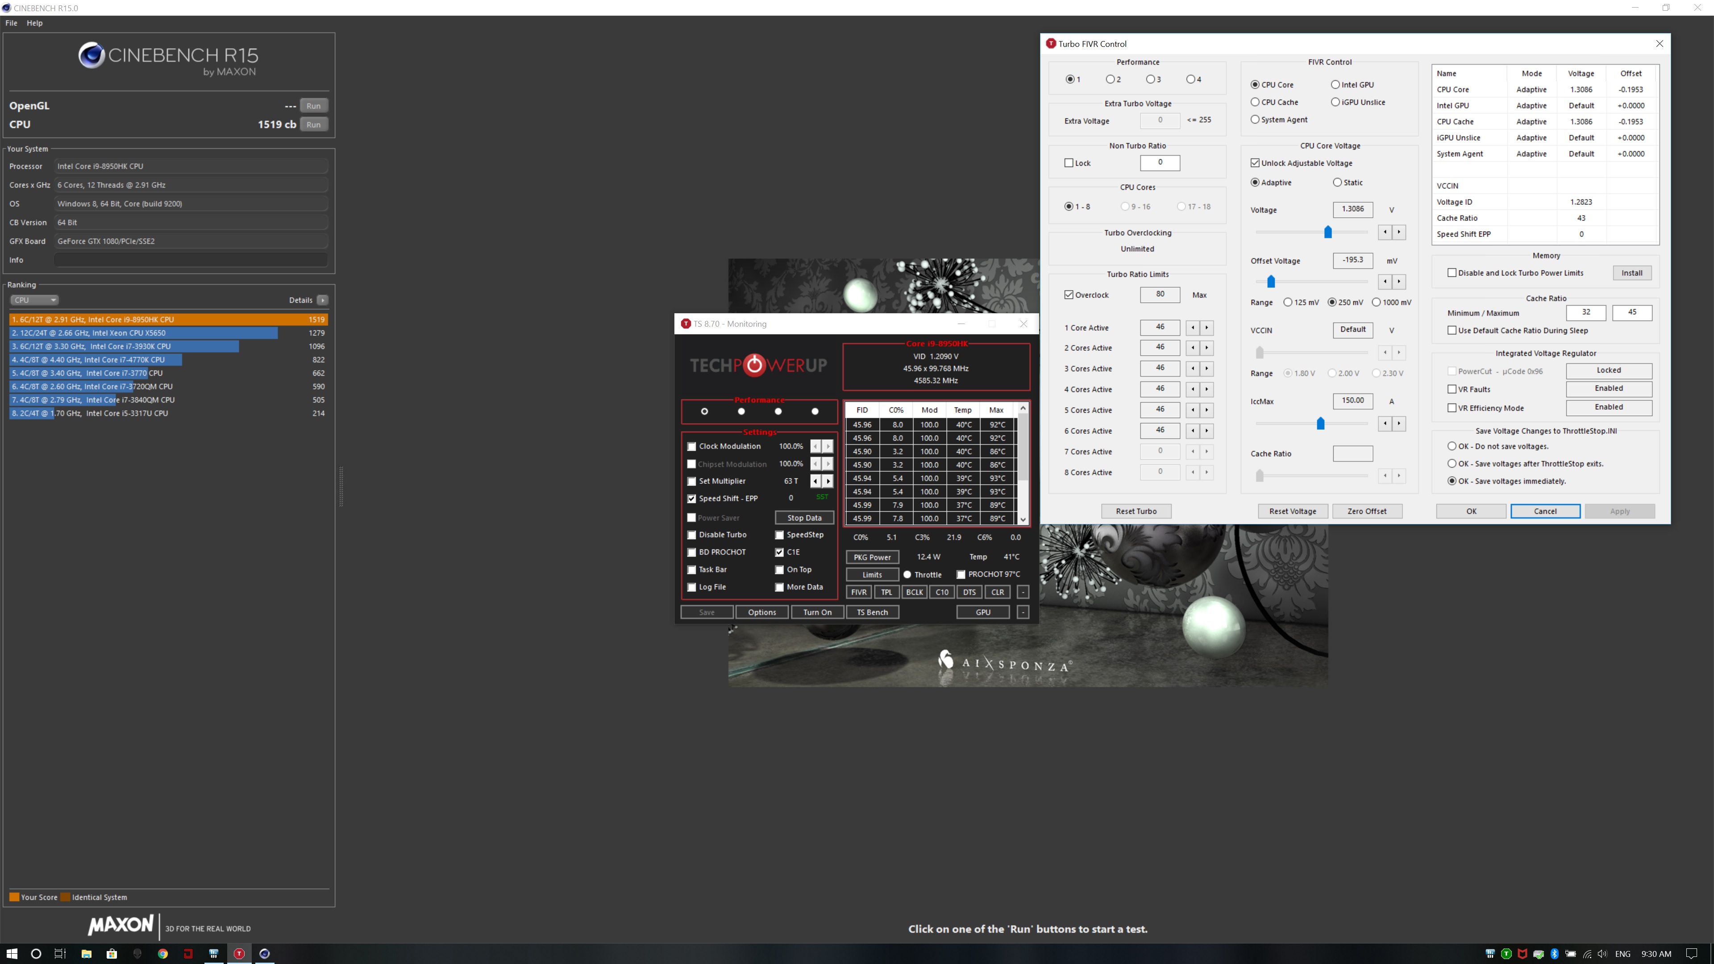Increase IccMax value arrow

[x=1398, y=423]
